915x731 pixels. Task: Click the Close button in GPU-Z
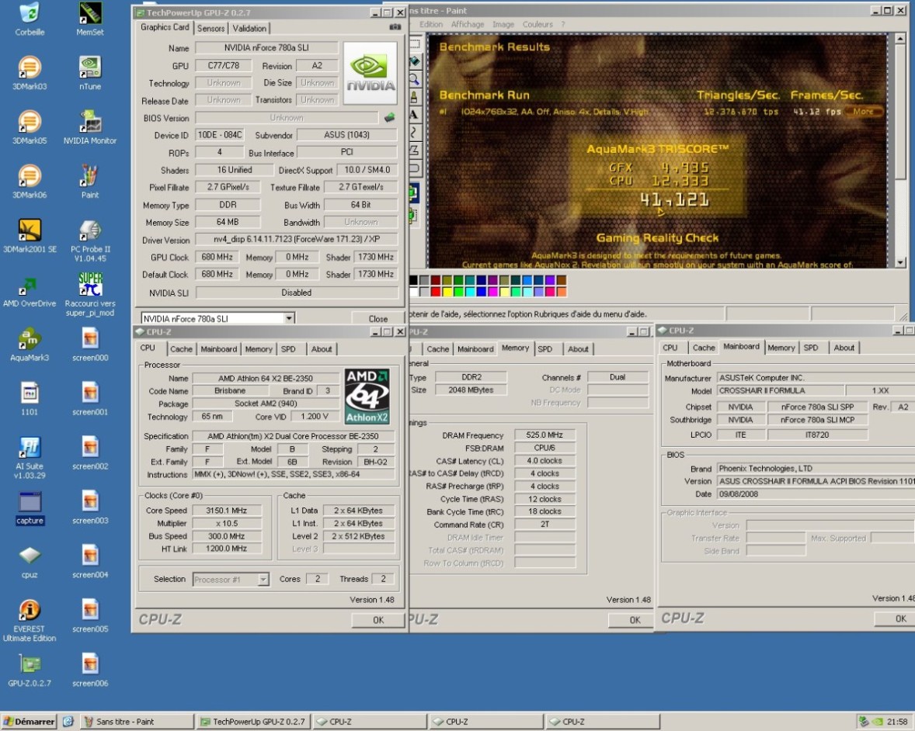click(378, 319)
